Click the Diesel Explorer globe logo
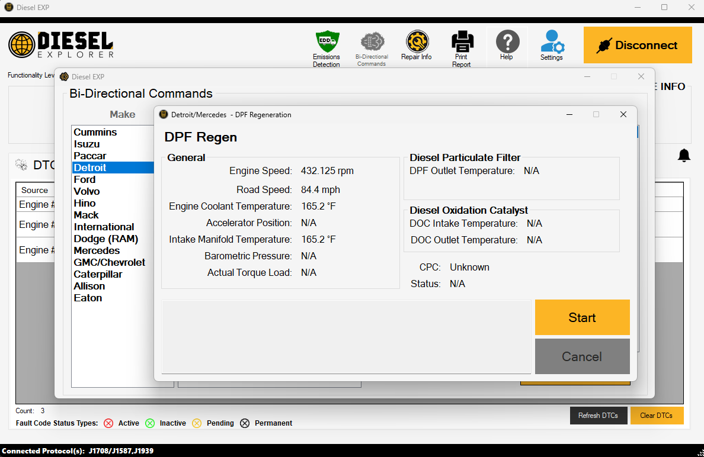This screenshot has width=704, height=457. [21, 45]
